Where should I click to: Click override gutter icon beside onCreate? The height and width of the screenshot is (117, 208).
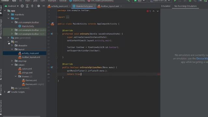52,34
